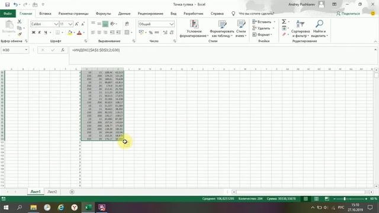Apply underline formatting (Ч)
Viewport: 379px width, 213px height.
pos(46,33)
